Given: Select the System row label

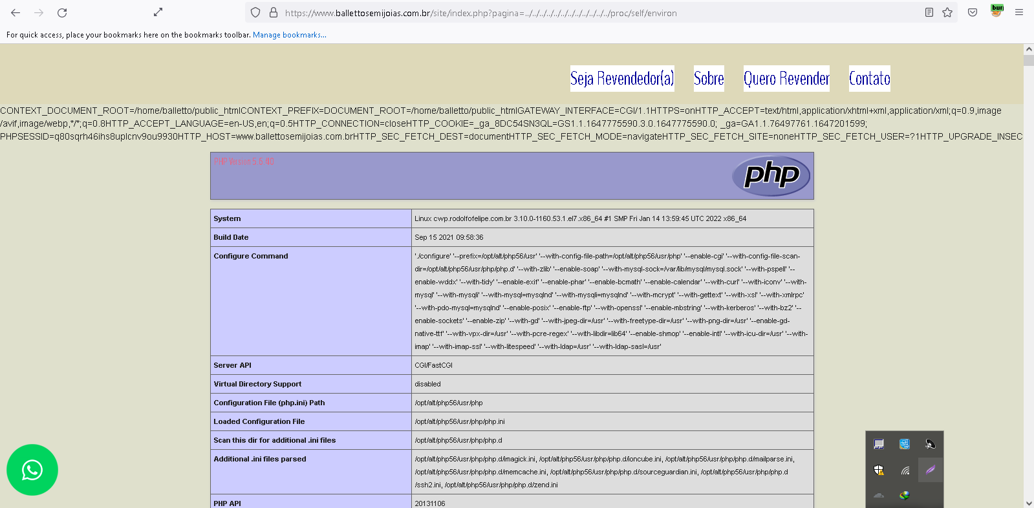Looking at the screenshot, I should 227,218.
